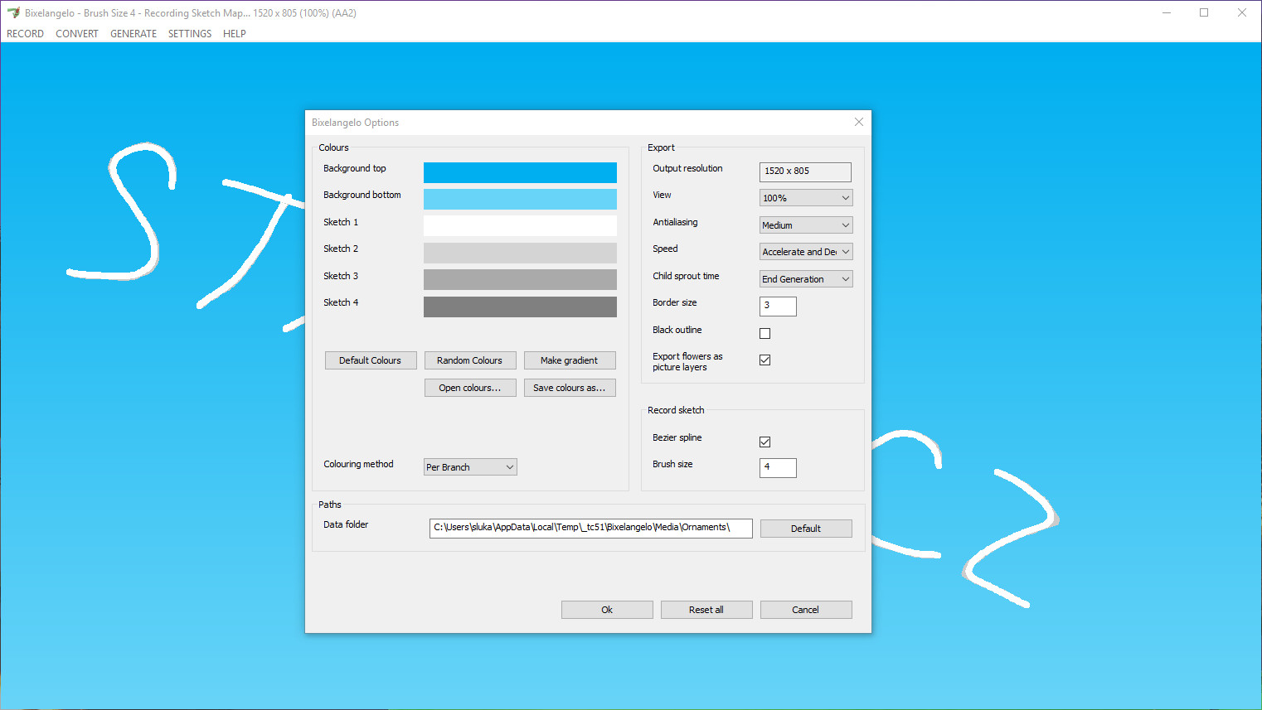The image size is (1262, 710).
Task: Open the CONVERT menu
Action: (x=77, y=34)
